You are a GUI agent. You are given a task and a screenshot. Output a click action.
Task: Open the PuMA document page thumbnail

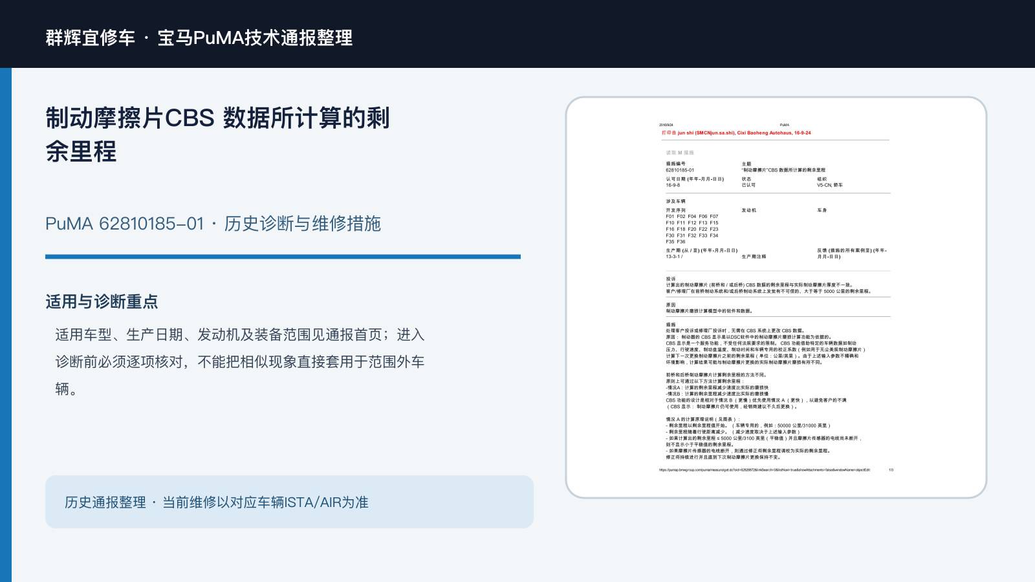(x=776, y=297)
